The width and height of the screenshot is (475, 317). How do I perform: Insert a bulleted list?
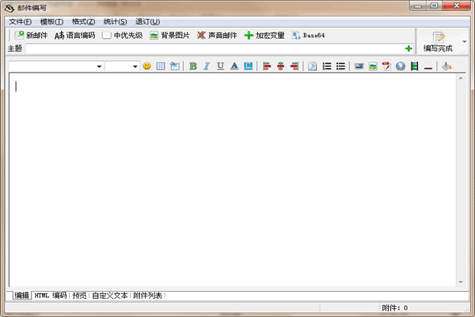point(340,67)
